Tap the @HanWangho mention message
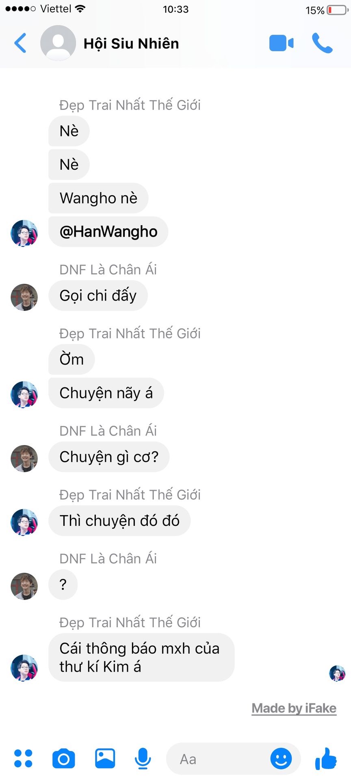The image size is (351, 782). point(108,232)
